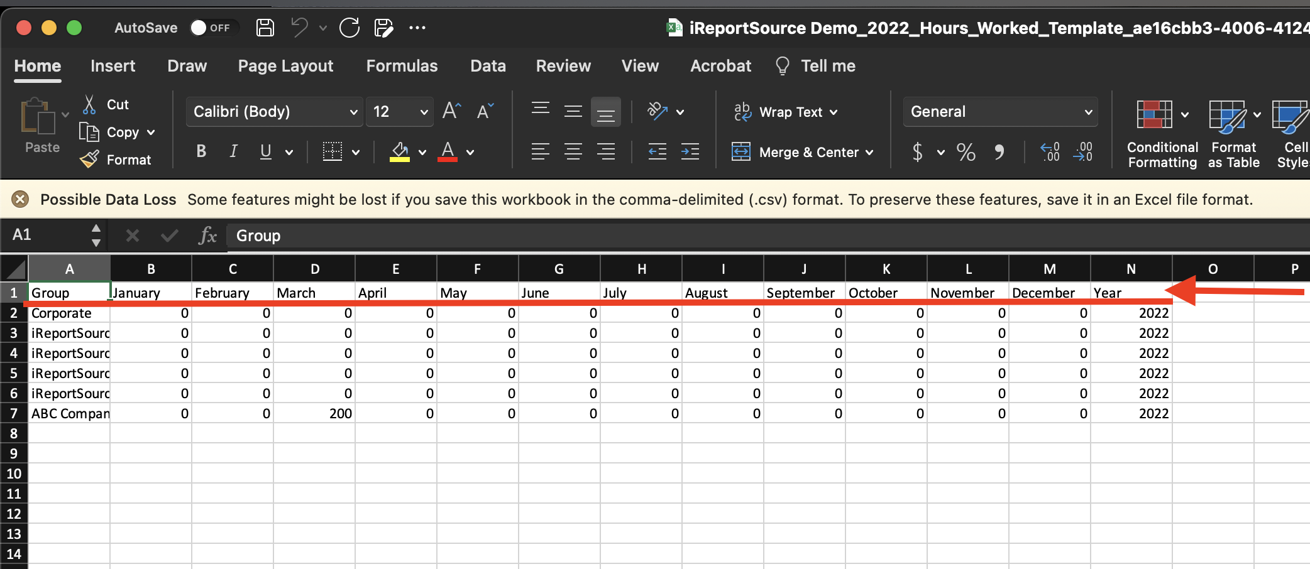
Task: Click the Copy button
Action: (x=109, y=133)
